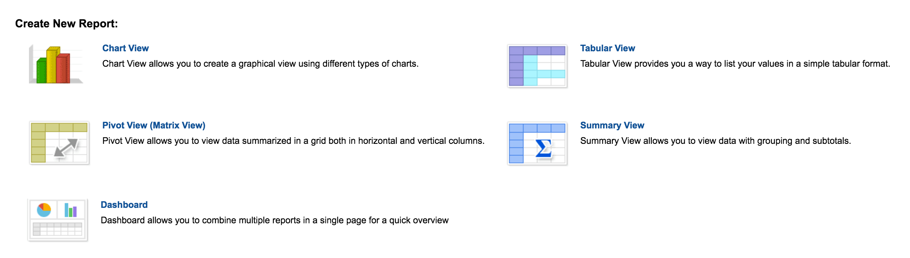This screenshot has width=910, height=258.
Task: Open the Tabular View link
Action: [607, 48]
